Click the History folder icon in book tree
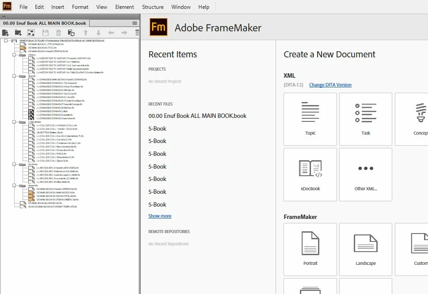Image resolution: width=428 pixels, height=294 pixels. [23, 55]
